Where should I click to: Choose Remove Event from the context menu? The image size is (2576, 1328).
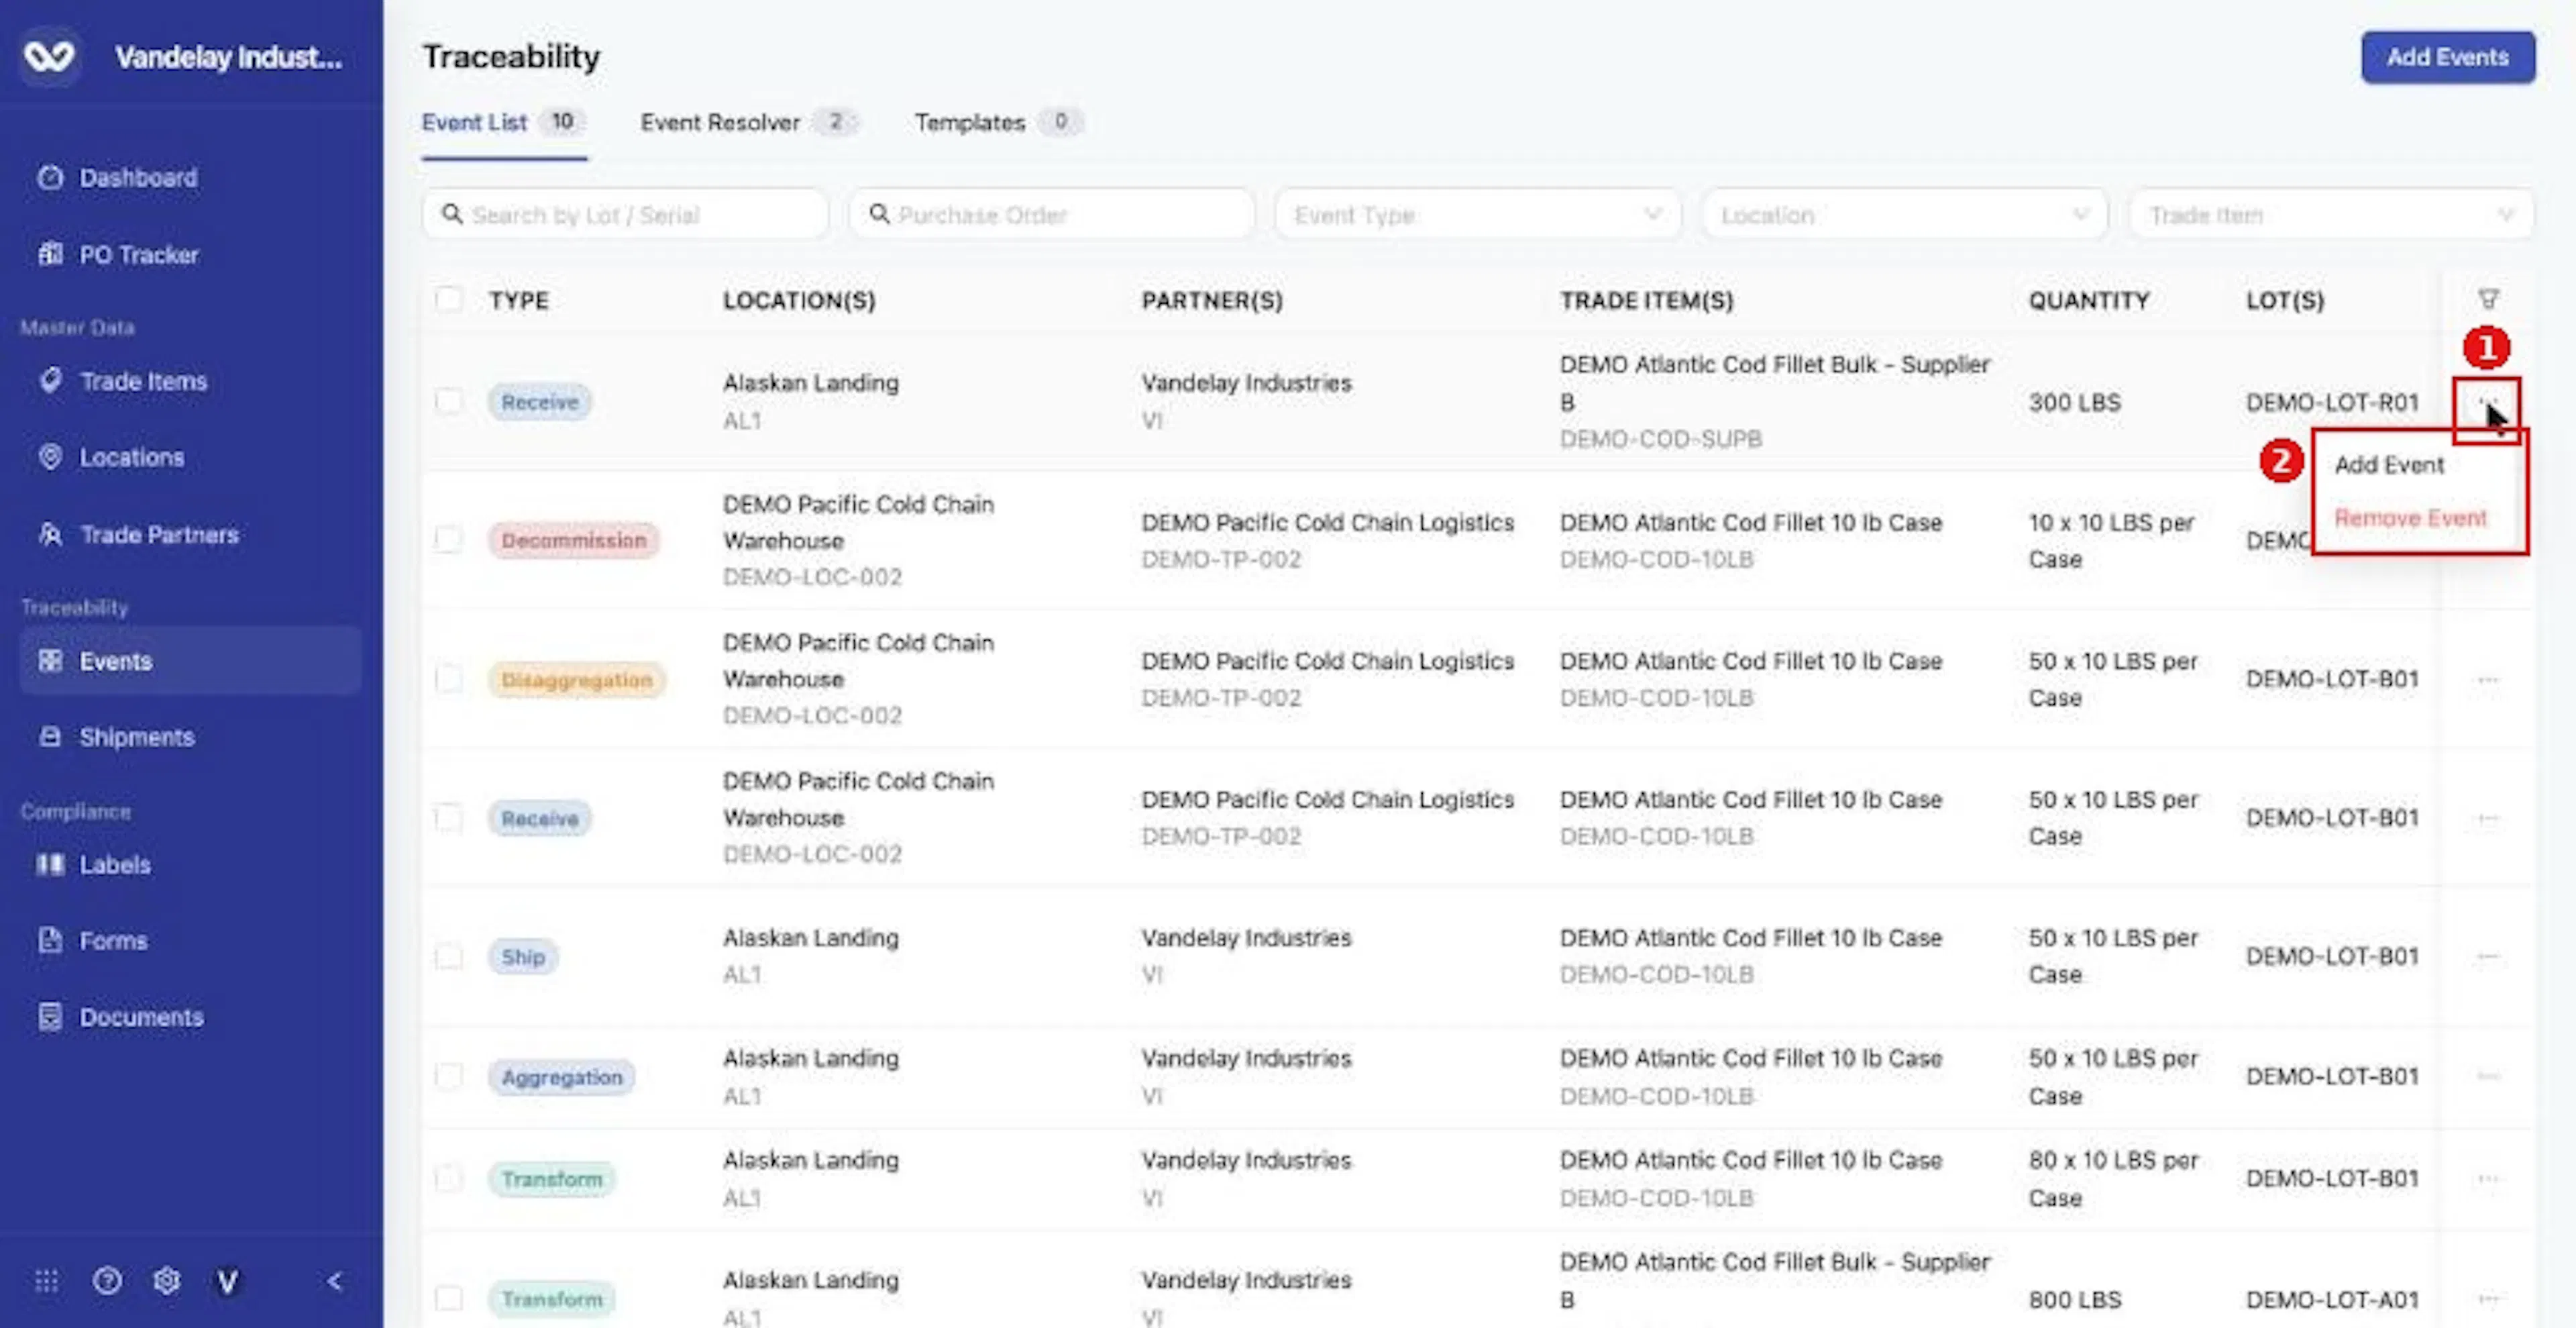(x=2410, y=518)
